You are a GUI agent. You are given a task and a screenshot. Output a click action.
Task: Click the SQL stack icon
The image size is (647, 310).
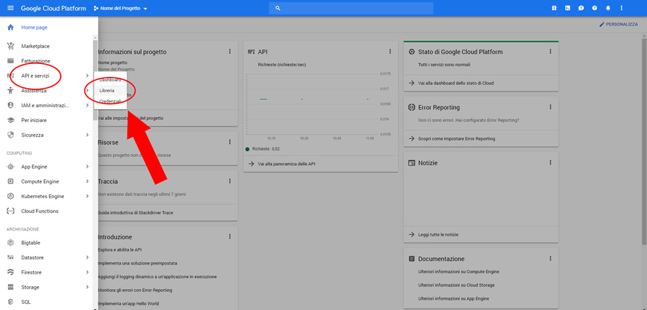(x=11, y=302)
